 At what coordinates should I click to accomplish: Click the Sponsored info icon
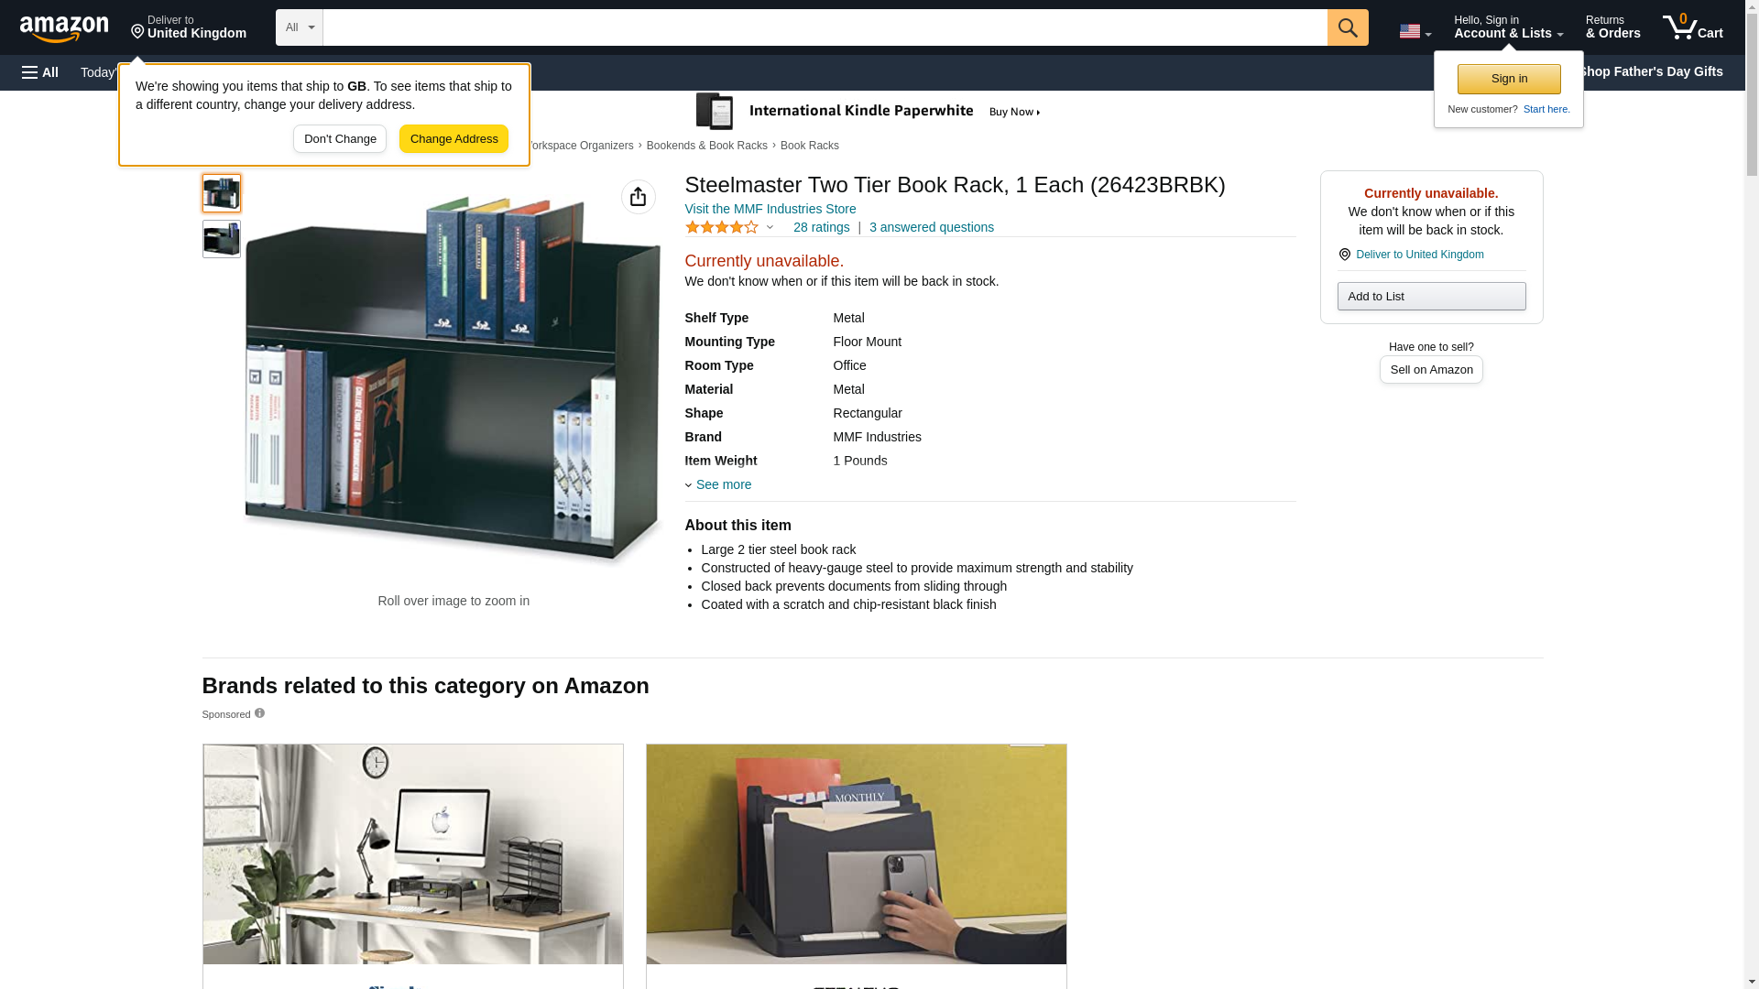[259, 713]
